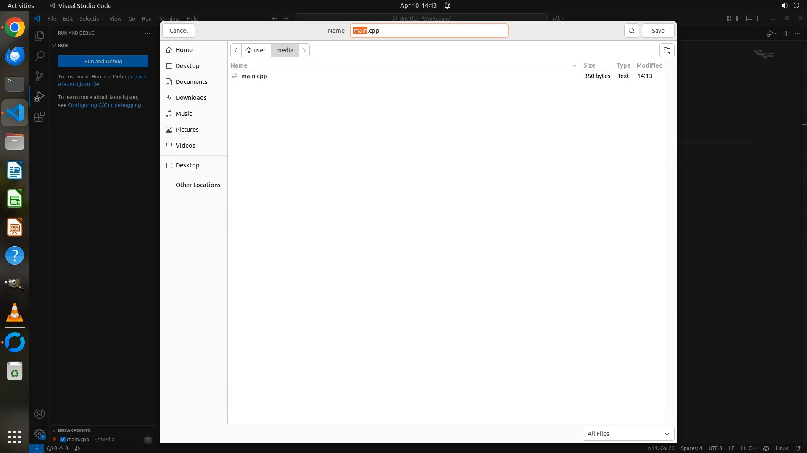This screenshot has height=453, width=807.
Task: Open Google Chrome from the dock
Action: point(15,28)
